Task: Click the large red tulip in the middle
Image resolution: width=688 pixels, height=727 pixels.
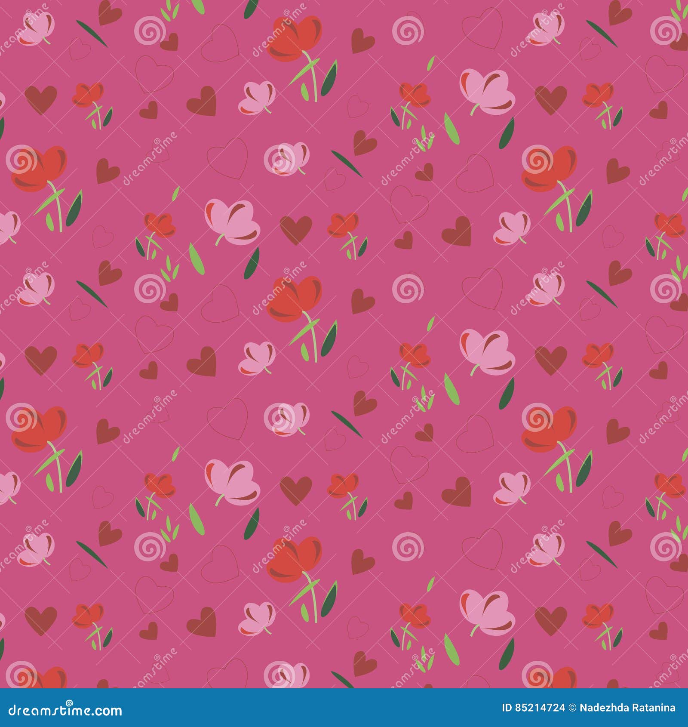Action: (x=297, y=297)
